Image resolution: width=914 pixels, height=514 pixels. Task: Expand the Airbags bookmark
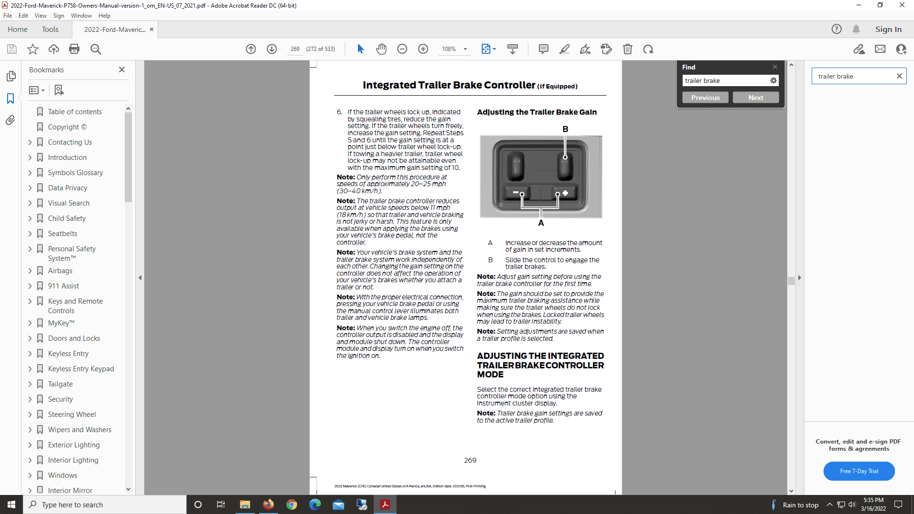(x=30, y=271)
